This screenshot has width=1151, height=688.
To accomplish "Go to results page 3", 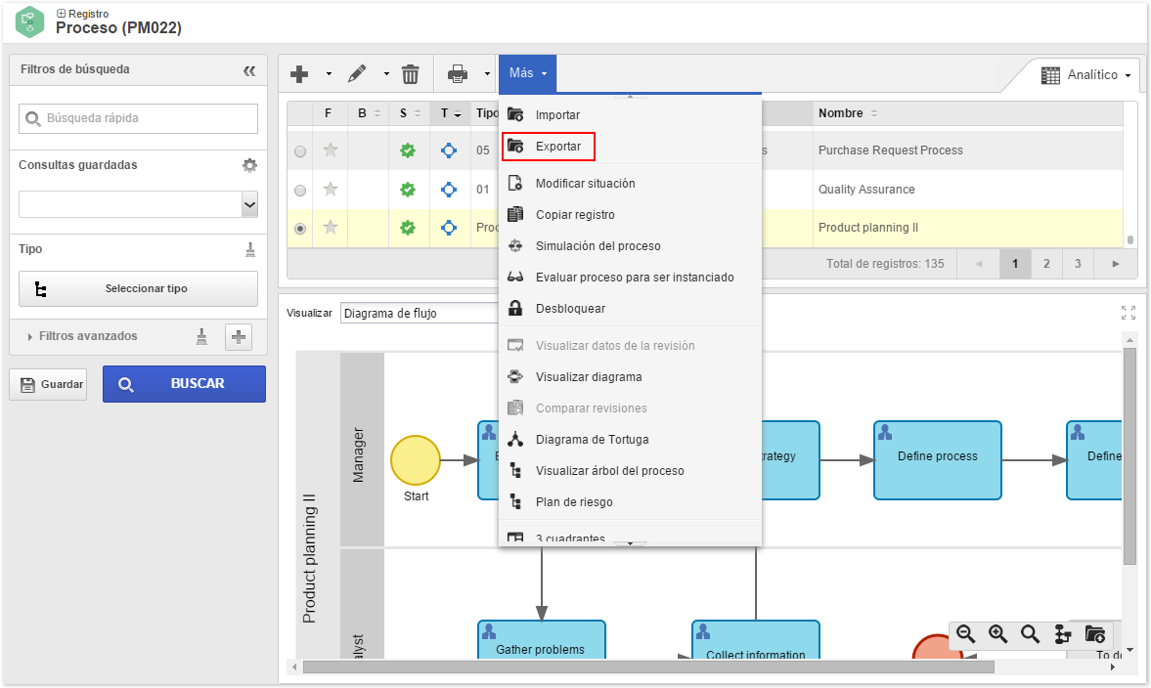I will point(1078,264).
